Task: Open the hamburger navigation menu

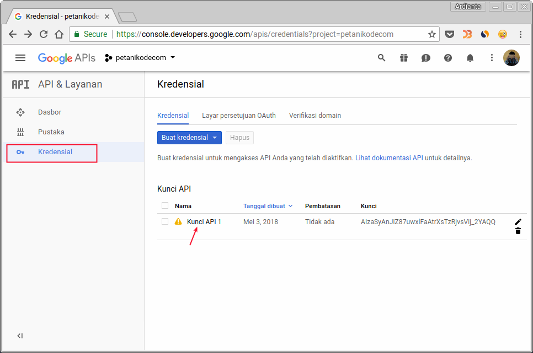Action: point(20,58)
